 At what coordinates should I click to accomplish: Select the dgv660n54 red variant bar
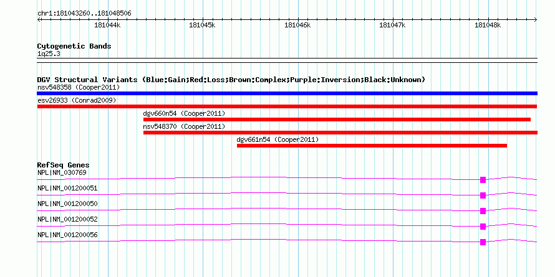(337, 120)
